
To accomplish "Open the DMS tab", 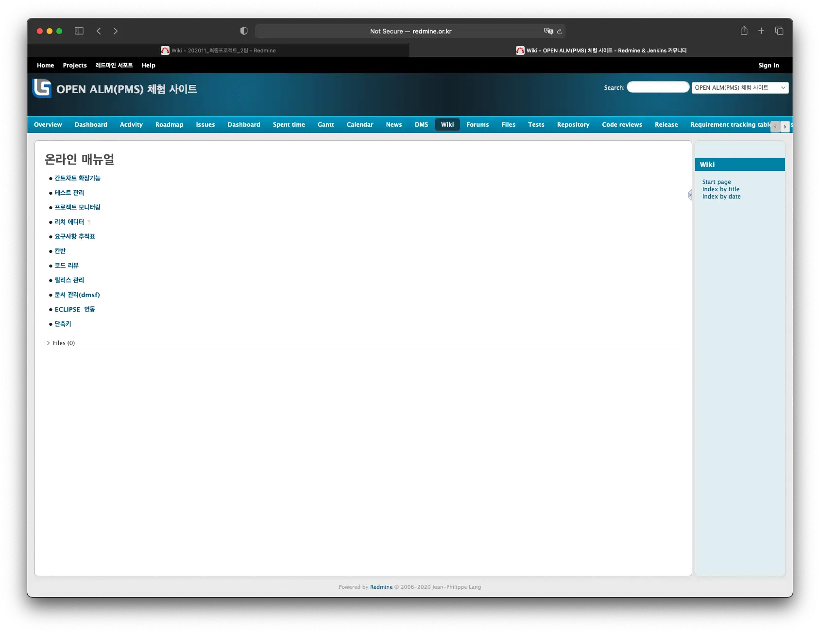I will click(x=422, y=125).
